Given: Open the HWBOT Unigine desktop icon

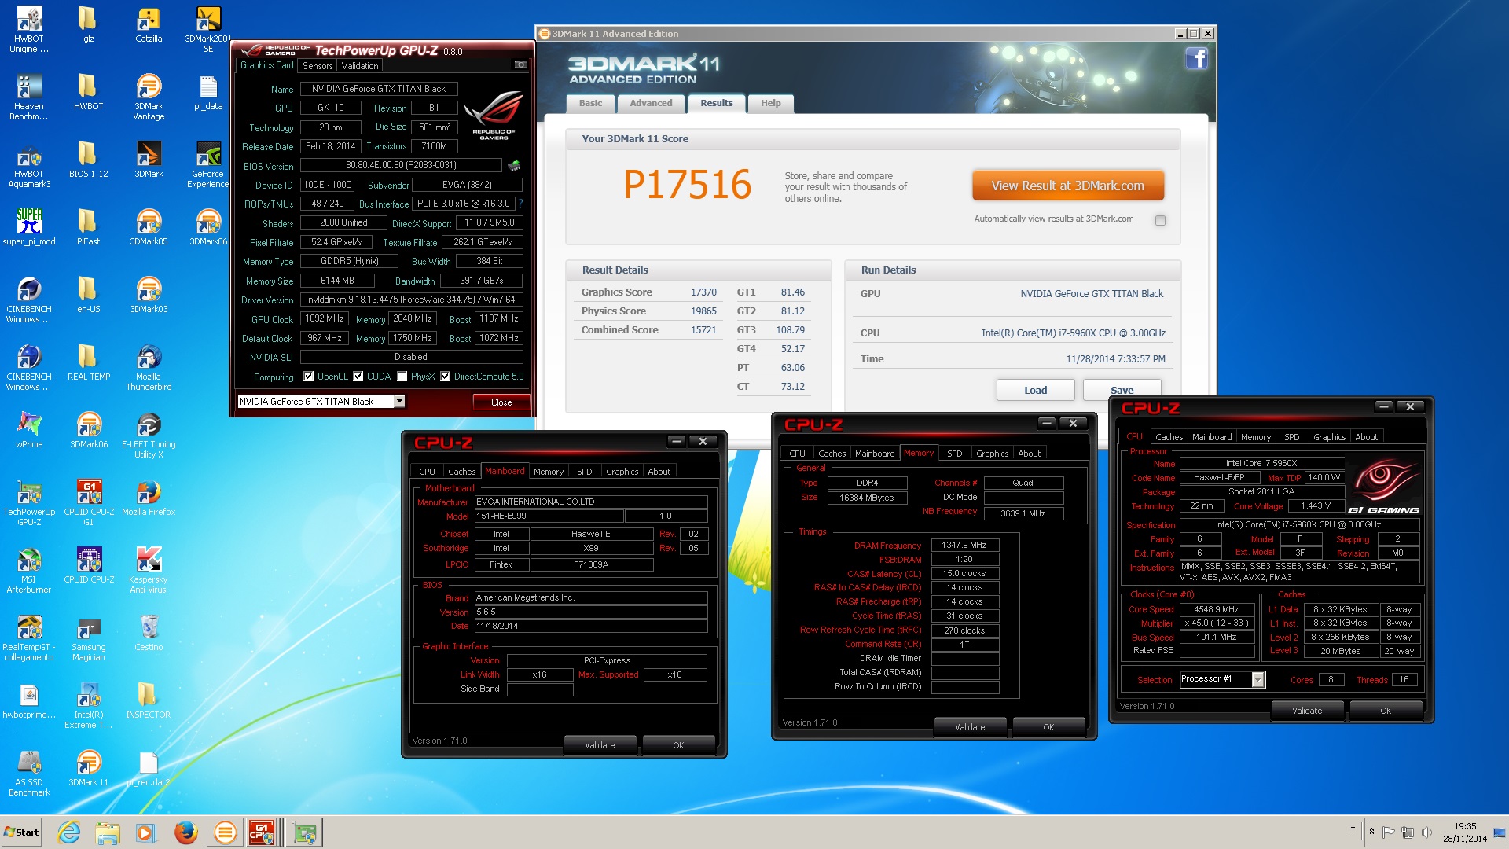Looking at the screenshot, I should click(x=29, y=29).
